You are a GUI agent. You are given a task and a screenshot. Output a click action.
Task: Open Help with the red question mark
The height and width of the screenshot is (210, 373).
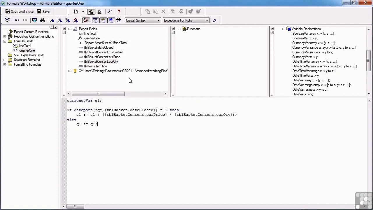119,12
